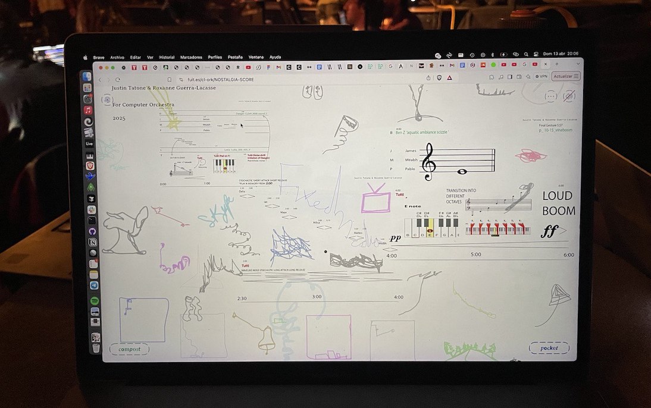Click the share icon in the address bar
This screenshot has width=651, height=408.
[x=428, y=78]
